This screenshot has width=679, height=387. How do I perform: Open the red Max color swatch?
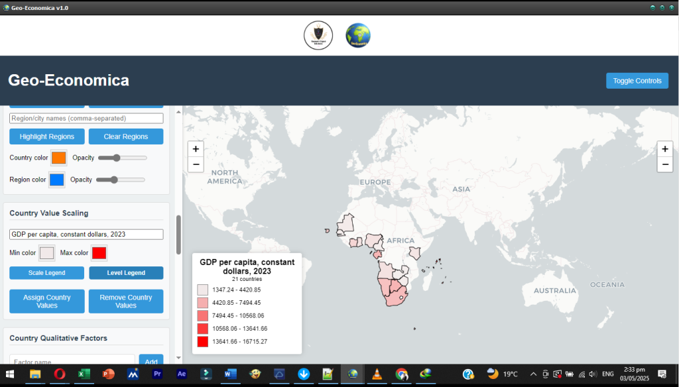pyautogui.click(x=99, y=252)
